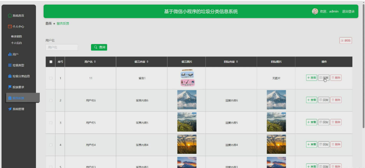
Task: Open 留言图片 thumbnail in row 用户名5
Action: (187, 122)
